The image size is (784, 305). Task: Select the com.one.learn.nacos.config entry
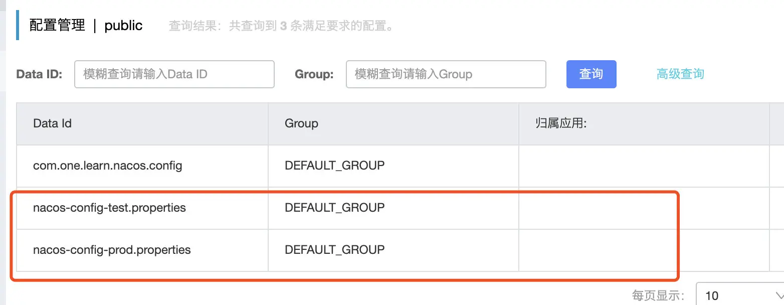coord(108,165)
